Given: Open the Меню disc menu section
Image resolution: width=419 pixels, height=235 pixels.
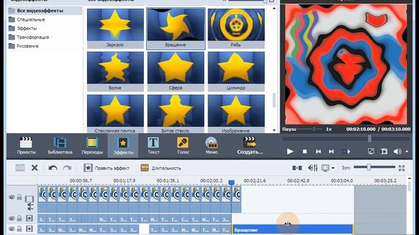Looking at the screenshot, I should 211,146.
